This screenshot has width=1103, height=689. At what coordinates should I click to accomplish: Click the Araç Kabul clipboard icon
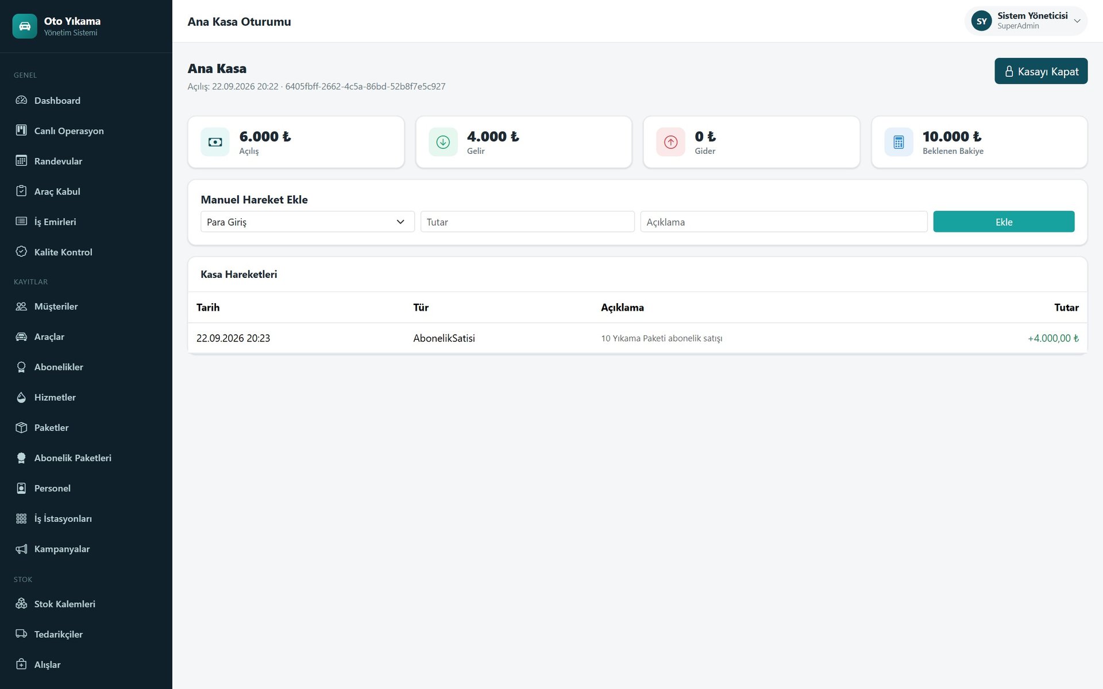21,191
